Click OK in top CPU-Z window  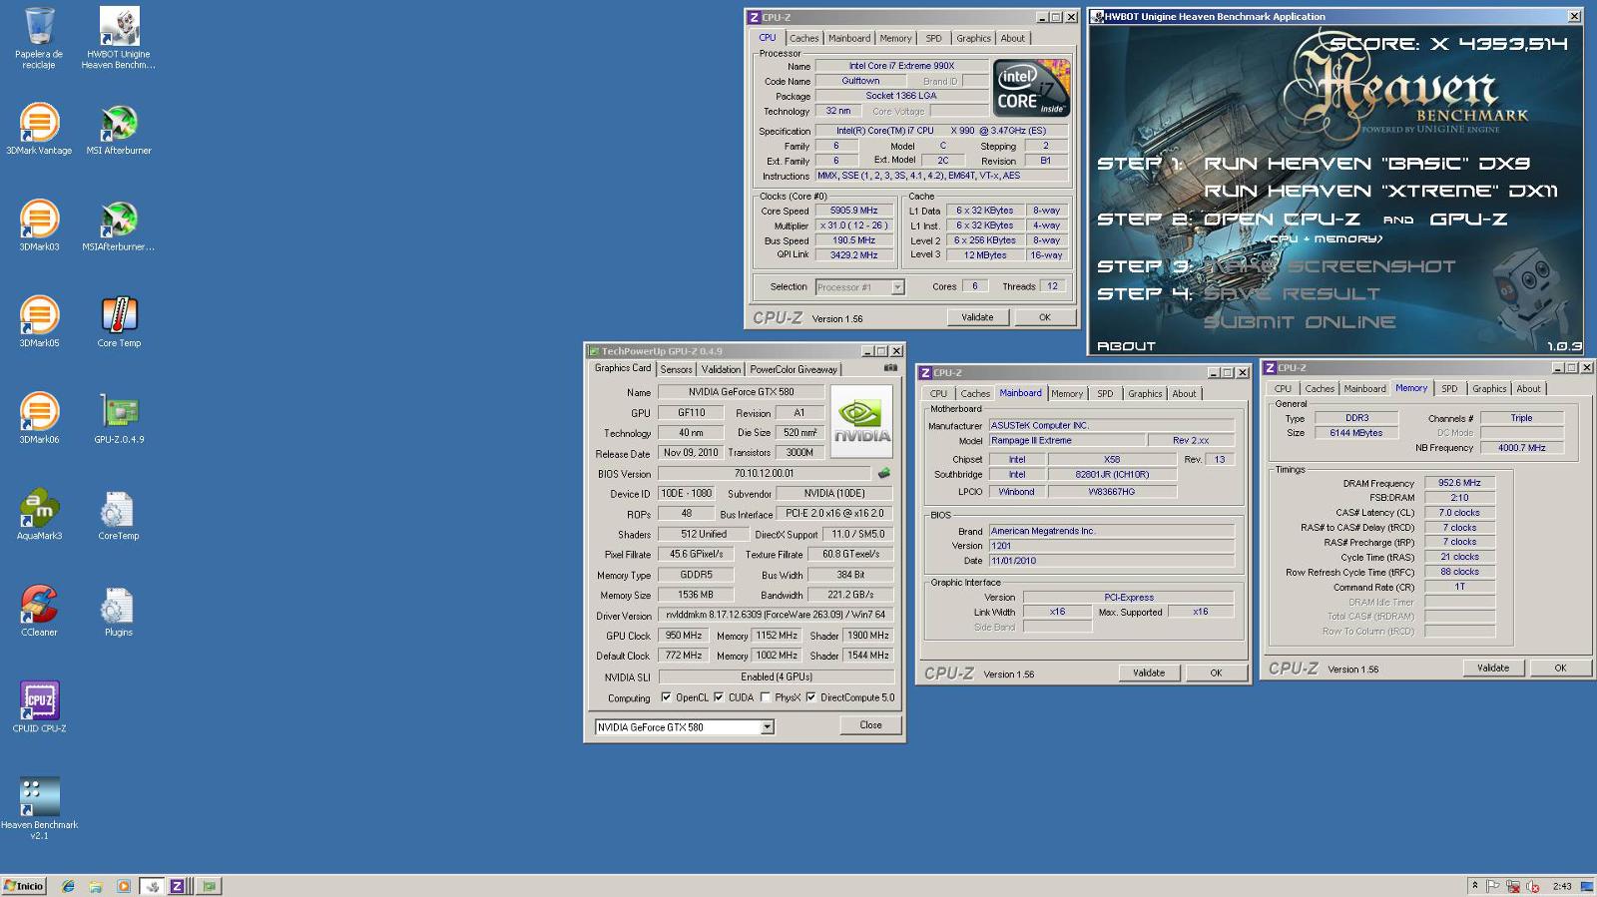(x=1045, y=317)
